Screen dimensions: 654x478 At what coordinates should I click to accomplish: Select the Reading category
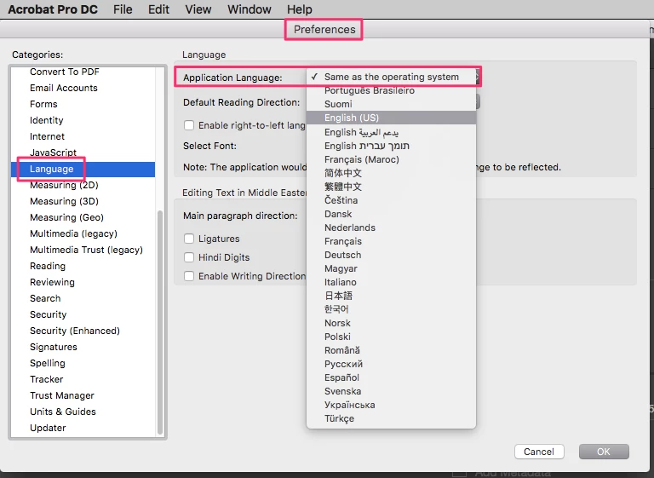83,267
